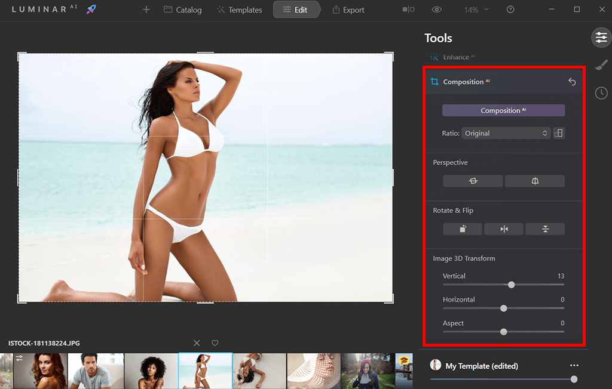Select the man in gray shirt thumbnail

[96, 371]
